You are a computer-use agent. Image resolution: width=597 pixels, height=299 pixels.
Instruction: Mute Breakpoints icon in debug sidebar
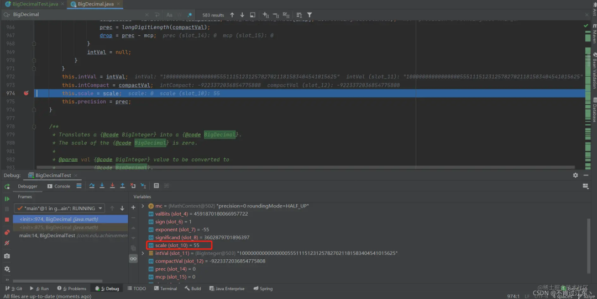pos(7,243)
